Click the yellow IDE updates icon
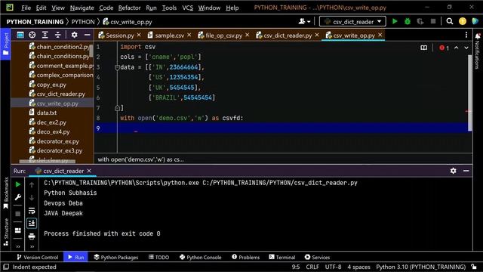 coord(463,21)
